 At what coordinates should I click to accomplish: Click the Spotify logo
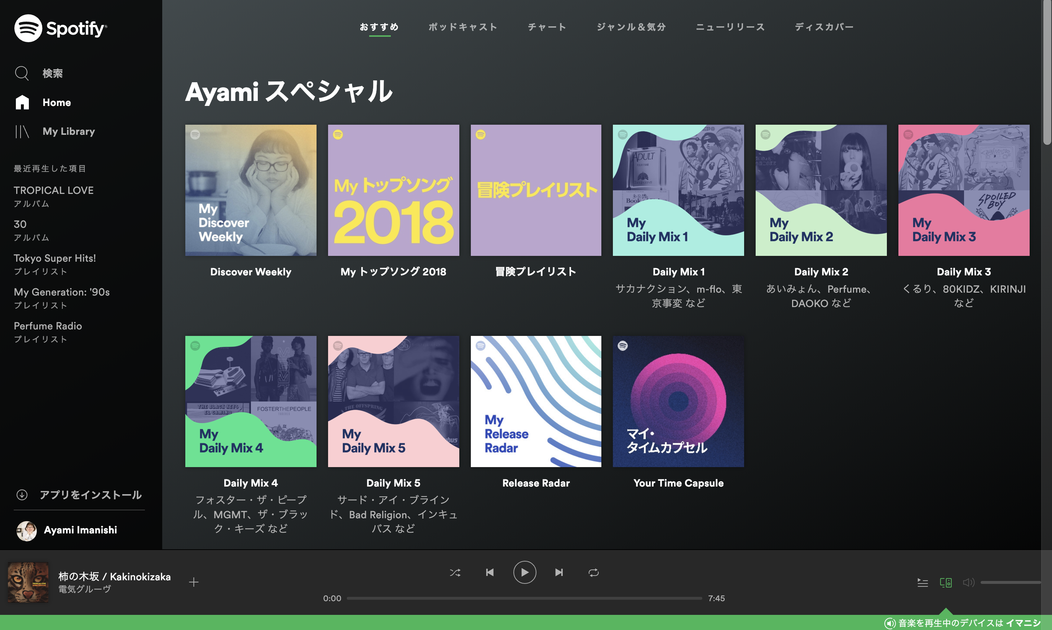coord(61,28)
